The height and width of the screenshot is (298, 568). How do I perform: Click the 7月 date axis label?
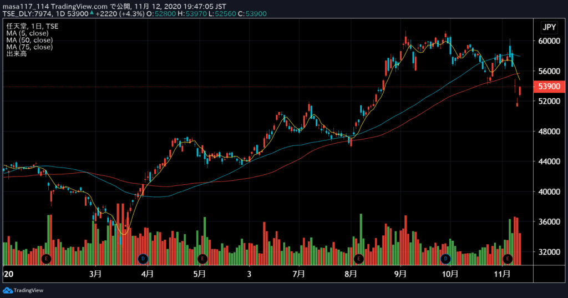click(298, 274)
